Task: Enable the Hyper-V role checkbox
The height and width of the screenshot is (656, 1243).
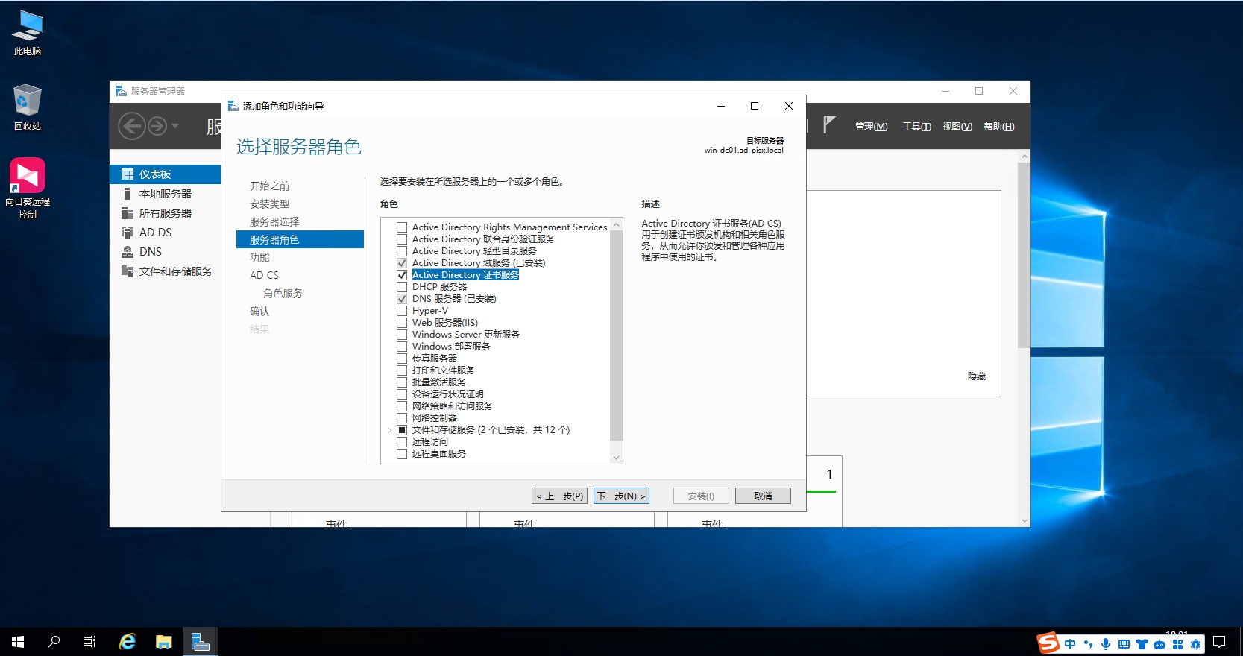Action: [x=402, y=311]
